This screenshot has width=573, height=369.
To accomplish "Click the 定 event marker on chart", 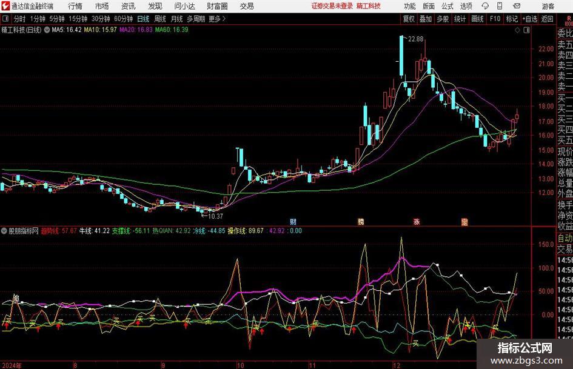I will (x=464, y=222).
